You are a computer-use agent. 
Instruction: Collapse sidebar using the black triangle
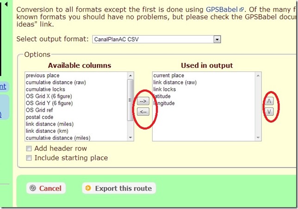[6, 4]
